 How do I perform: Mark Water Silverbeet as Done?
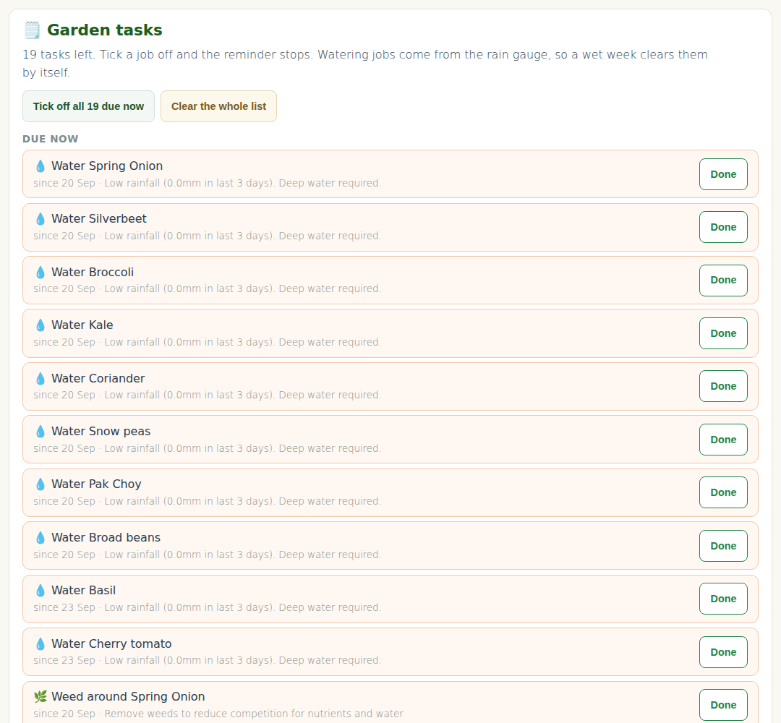tap(723, 227)
